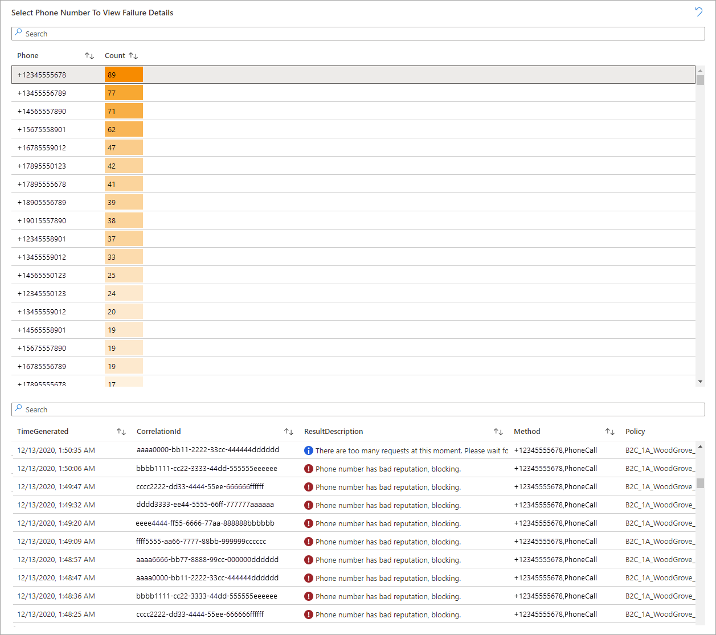Screen dimensions: 716x635
Task: Sort by Count column arrows
Action: click(133, 56)
